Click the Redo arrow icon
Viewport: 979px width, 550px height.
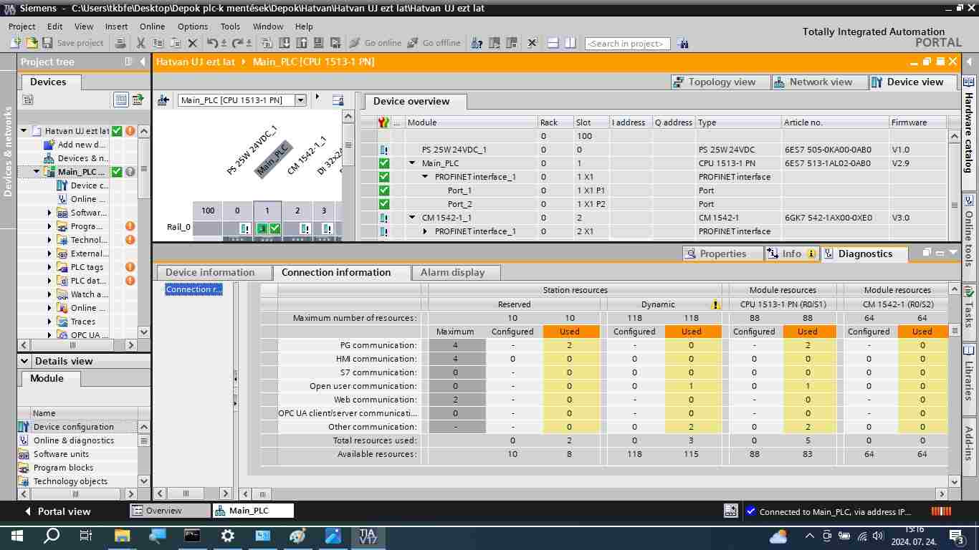[x=237, y=43]
